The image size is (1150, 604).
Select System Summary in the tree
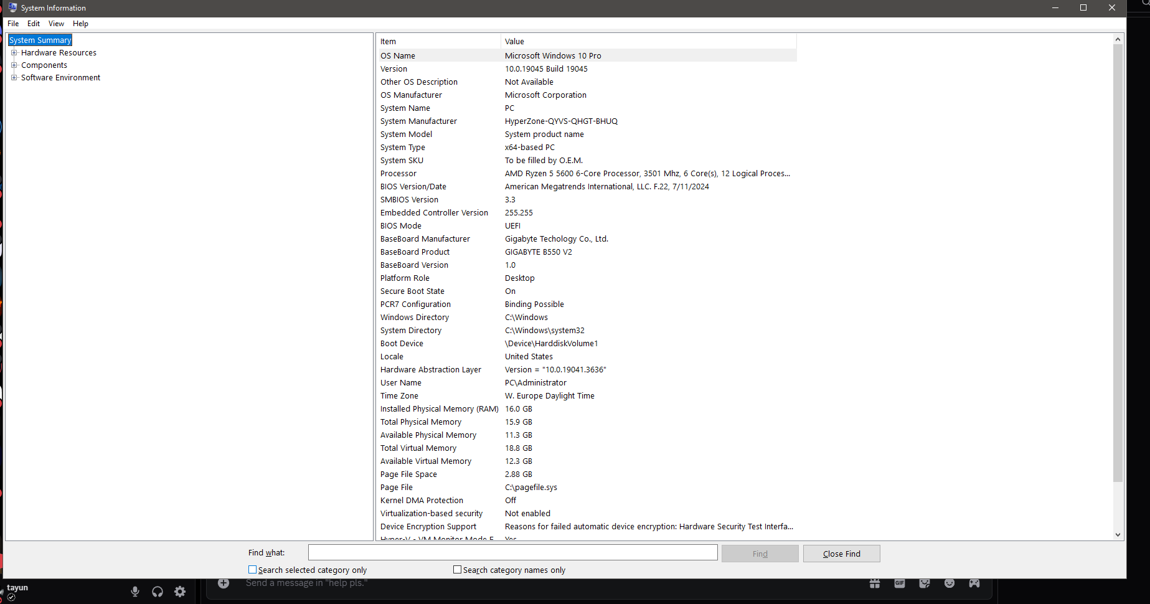[x=40, y=40]
